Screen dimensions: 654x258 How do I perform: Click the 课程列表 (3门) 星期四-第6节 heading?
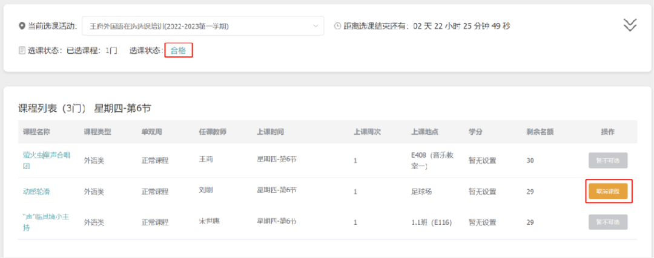click(x=85, y=109)
